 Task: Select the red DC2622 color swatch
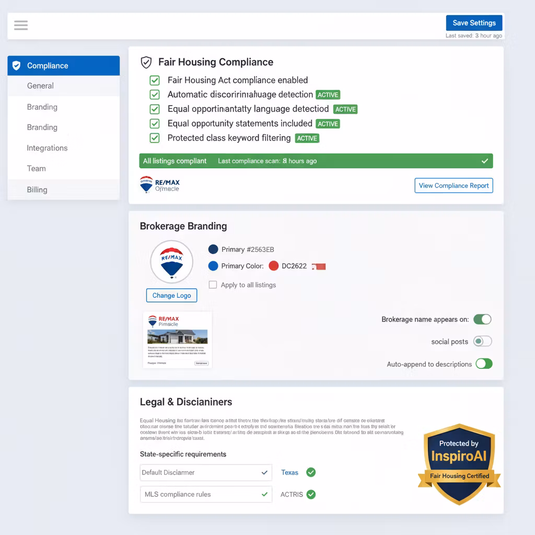click(x=273, y=266)
